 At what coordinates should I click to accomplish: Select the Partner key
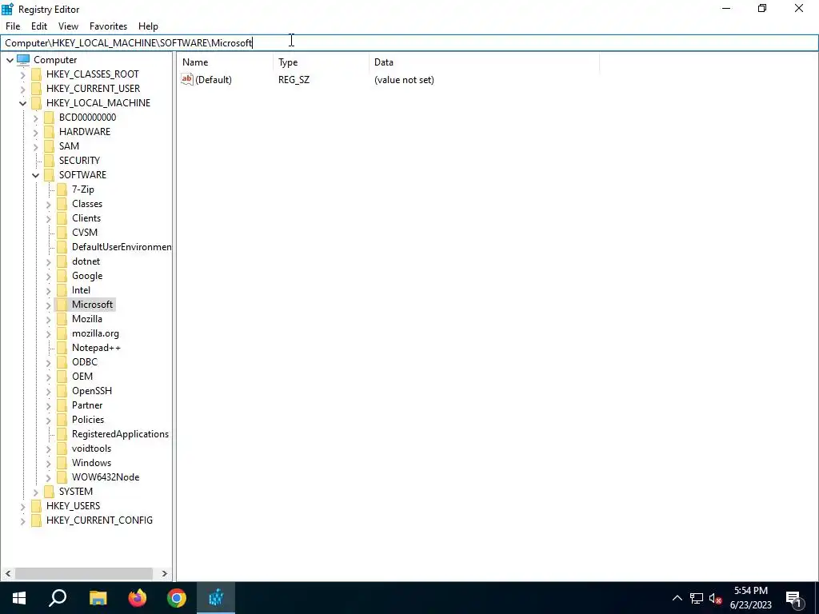[86, 405]
